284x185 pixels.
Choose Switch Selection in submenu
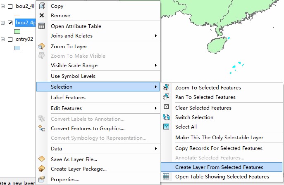pyautogui.click(x=222, y=117)
